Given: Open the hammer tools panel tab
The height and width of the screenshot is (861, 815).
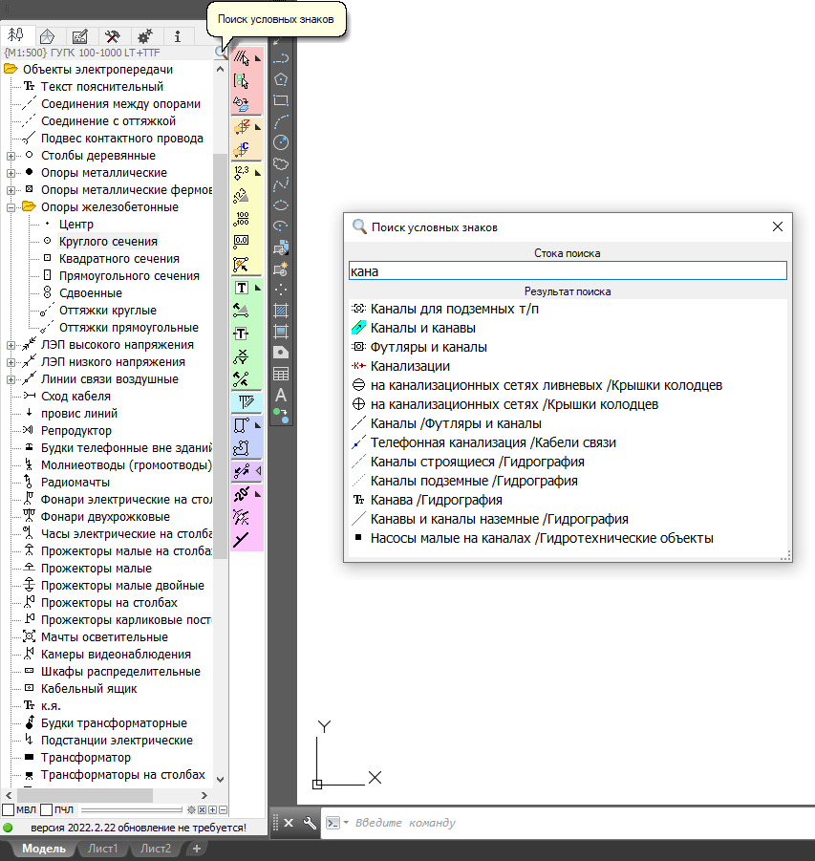Looking at the screenshot, I should click(x=113, y=35).
